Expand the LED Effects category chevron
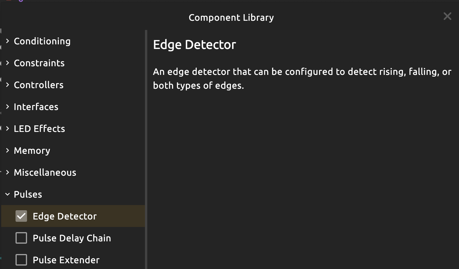This screenshot has width=459, height=269. coord(8,129)
